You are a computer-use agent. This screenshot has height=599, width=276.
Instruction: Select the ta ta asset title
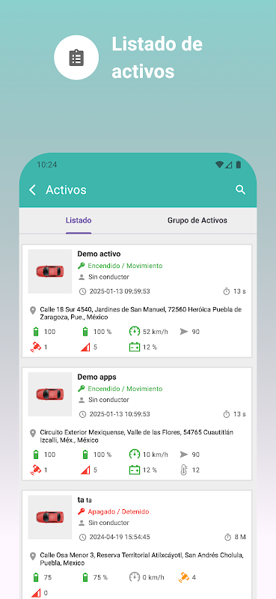click(x=85, y=500)
